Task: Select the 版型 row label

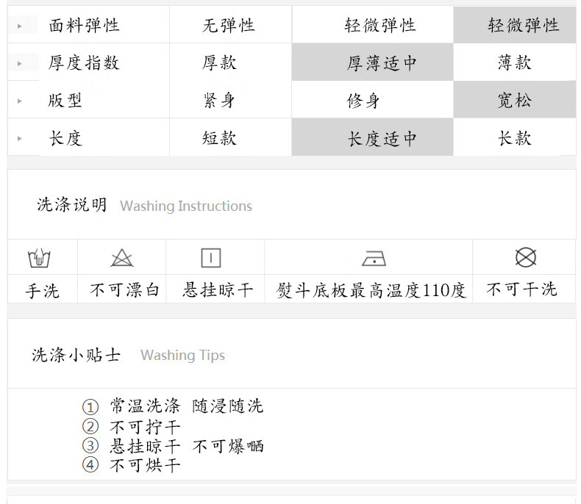Action: tap(65, 100)
